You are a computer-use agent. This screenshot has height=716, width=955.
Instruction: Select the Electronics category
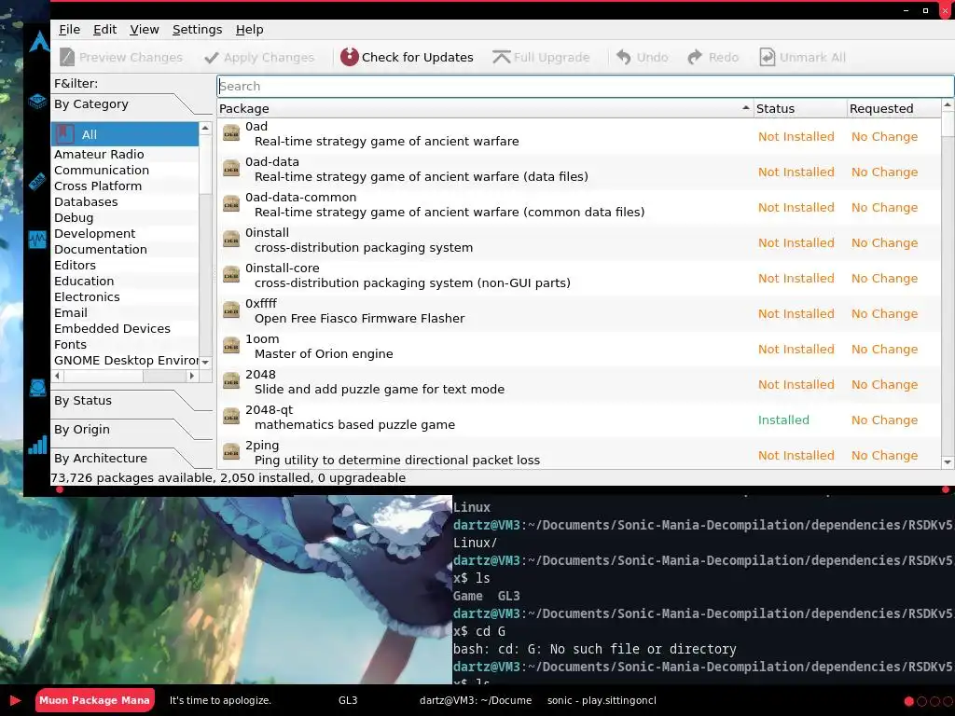click(125, 296)
